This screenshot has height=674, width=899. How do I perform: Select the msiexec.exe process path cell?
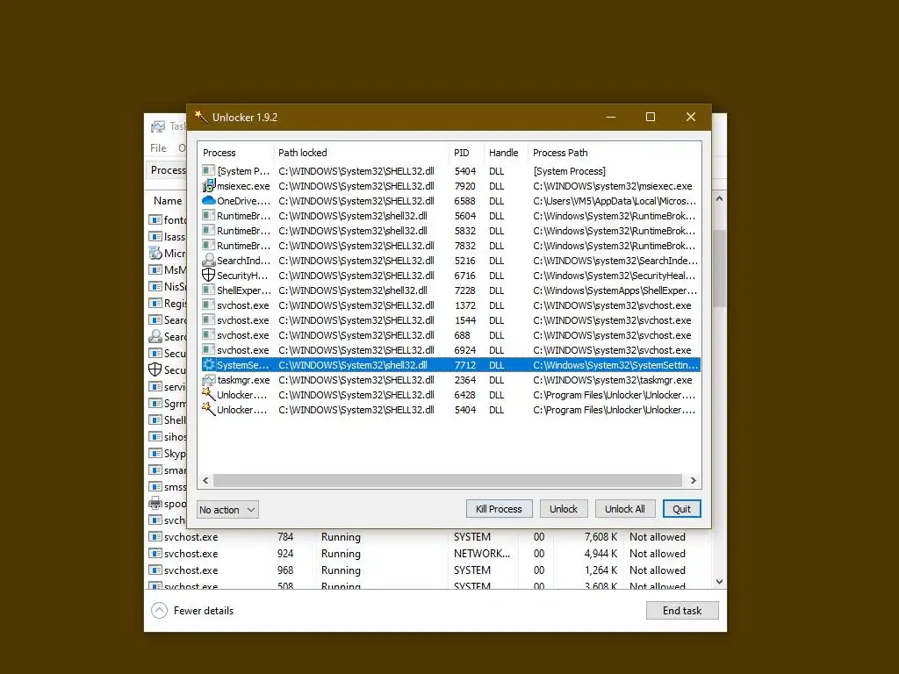612,186
